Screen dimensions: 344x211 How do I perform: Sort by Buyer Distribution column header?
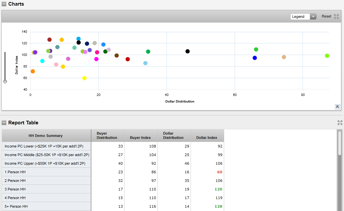click(107, 136)
